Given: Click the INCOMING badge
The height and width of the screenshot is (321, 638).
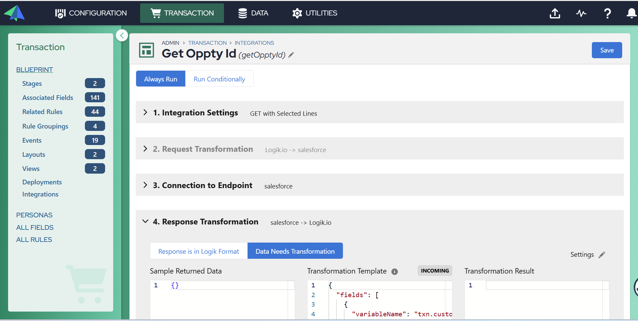Looking at the screenshot, I should (435, 271).
